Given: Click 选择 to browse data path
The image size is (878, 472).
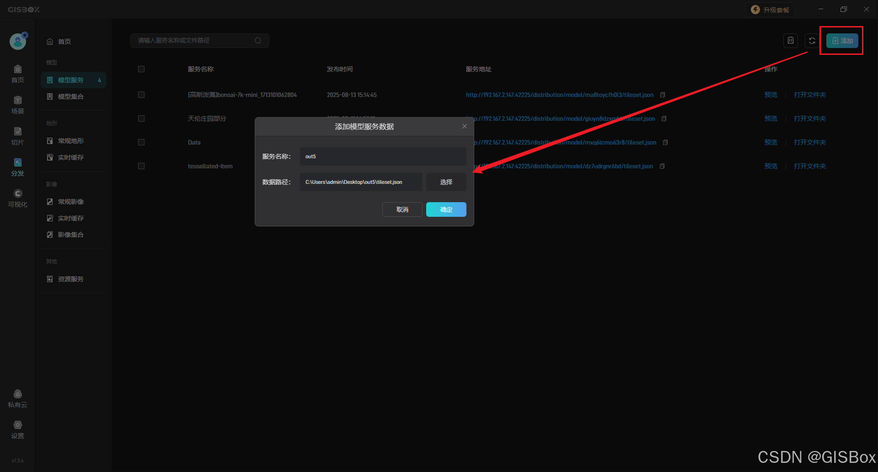Looking at the screenshot, I should 446,182.
